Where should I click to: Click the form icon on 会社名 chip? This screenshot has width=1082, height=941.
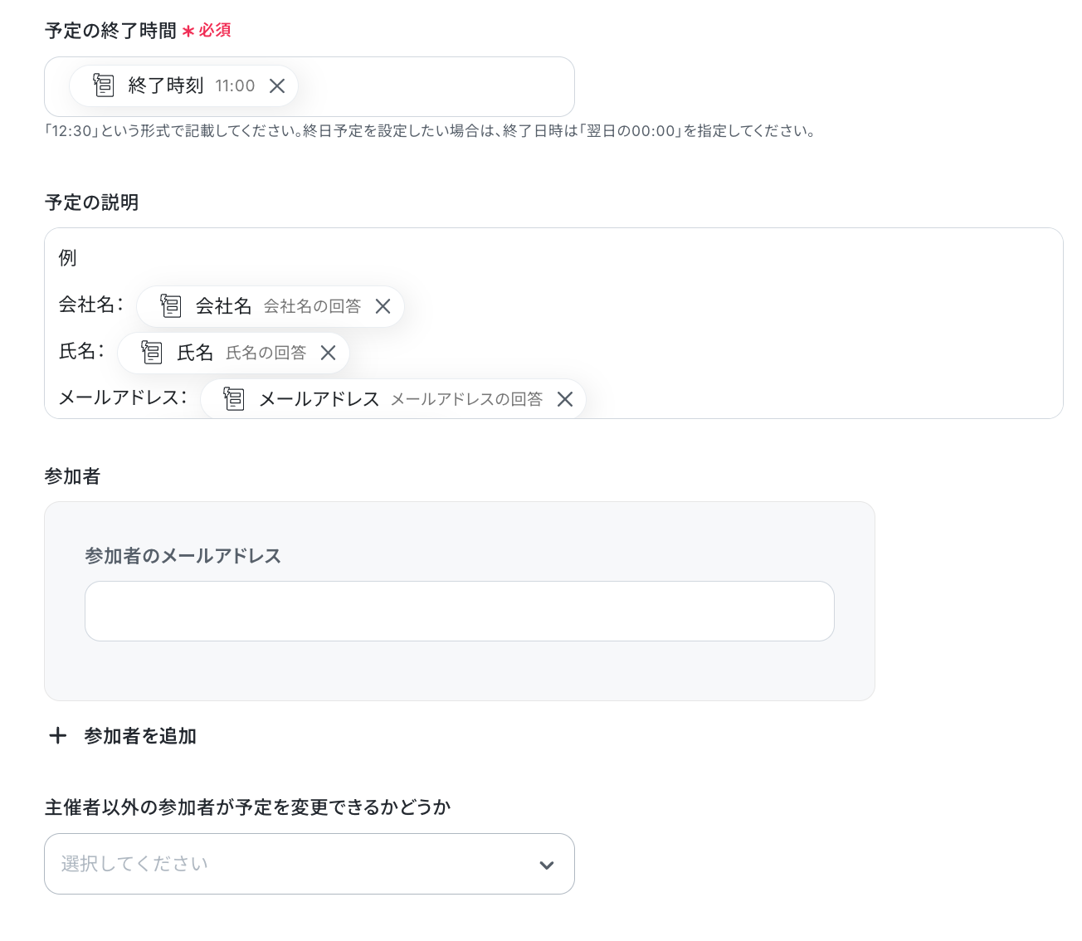(x=171, y=306)
